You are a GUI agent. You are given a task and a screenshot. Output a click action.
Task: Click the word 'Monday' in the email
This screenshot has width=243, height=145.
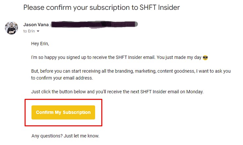pos(195,92)
